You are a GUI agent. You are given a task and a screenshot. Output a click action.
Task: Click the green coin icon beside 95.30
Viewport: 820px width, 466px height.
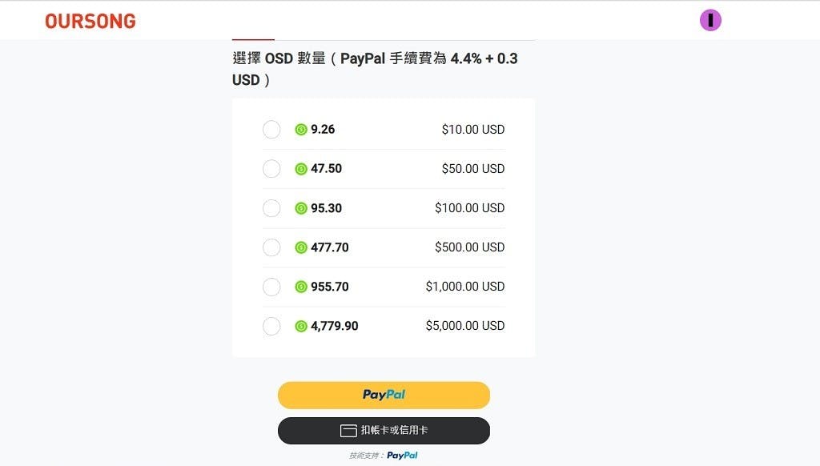301,208
